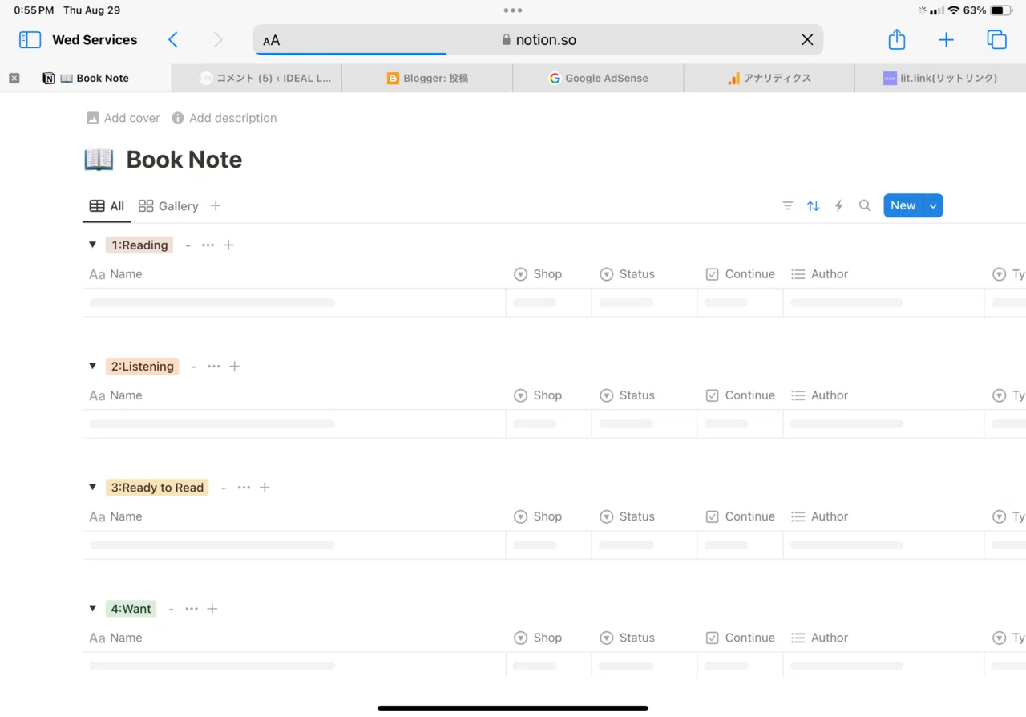Switch to the アナリティクス tab
The width and height of the screenshot is (1026, 717).
tap(769, 78)
